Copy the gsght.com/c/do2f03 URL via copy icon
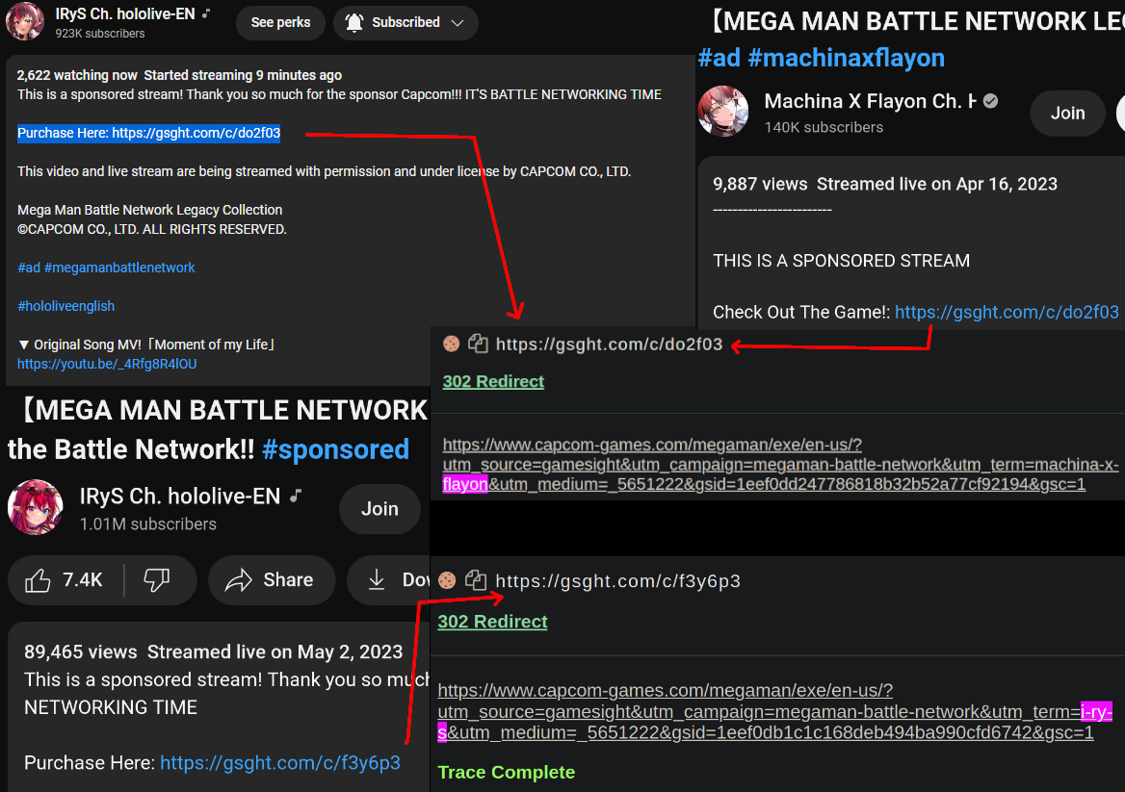This screenshot has height=792, width=1125. coord(478,345)
